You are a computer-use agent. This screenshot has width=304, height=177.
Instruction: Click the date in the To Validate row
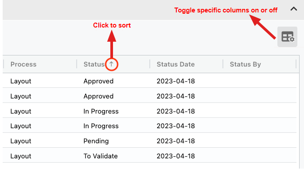tap(175, 156)
